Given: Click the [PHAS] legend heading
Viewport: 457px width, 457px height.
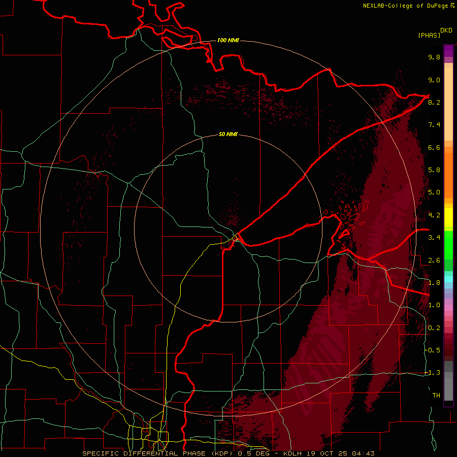Looking at the screenshot, I should pyautogui.click(x=429, y=35).
